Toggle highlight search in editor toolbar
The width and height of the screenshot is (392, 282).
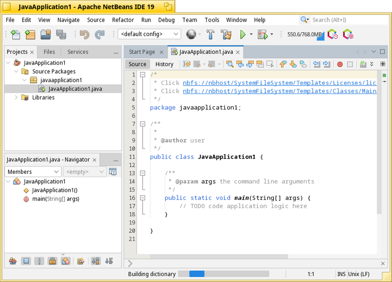(x=260, y=64)
